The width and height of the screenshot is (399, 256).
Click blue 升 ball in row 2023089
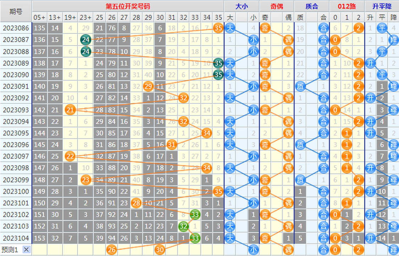pos(370,63)
